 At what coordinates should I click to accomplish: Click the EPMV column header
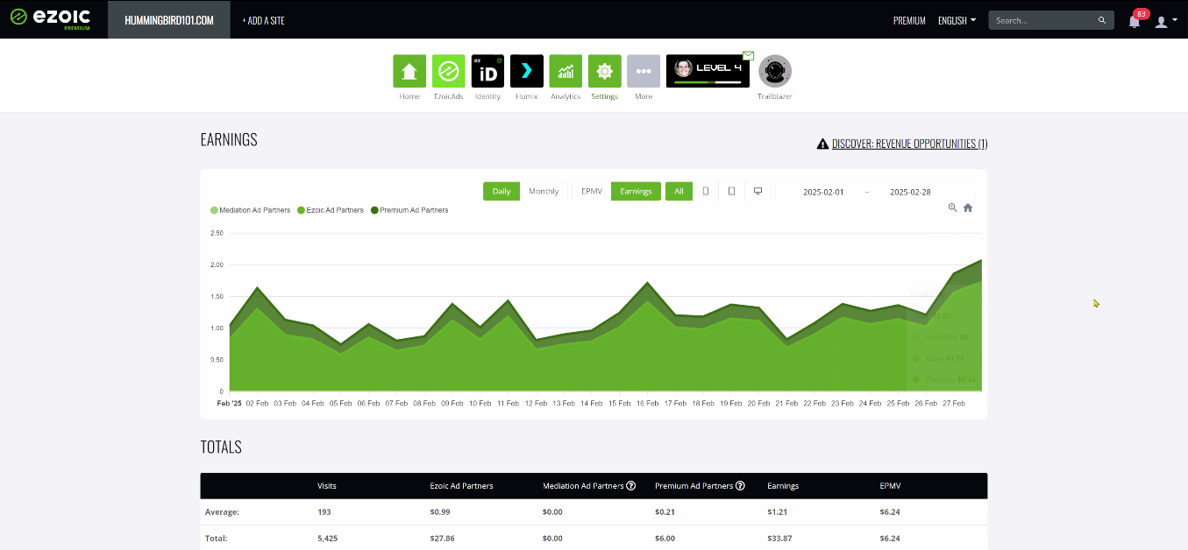pyautogui.click(x=889, y=486)
